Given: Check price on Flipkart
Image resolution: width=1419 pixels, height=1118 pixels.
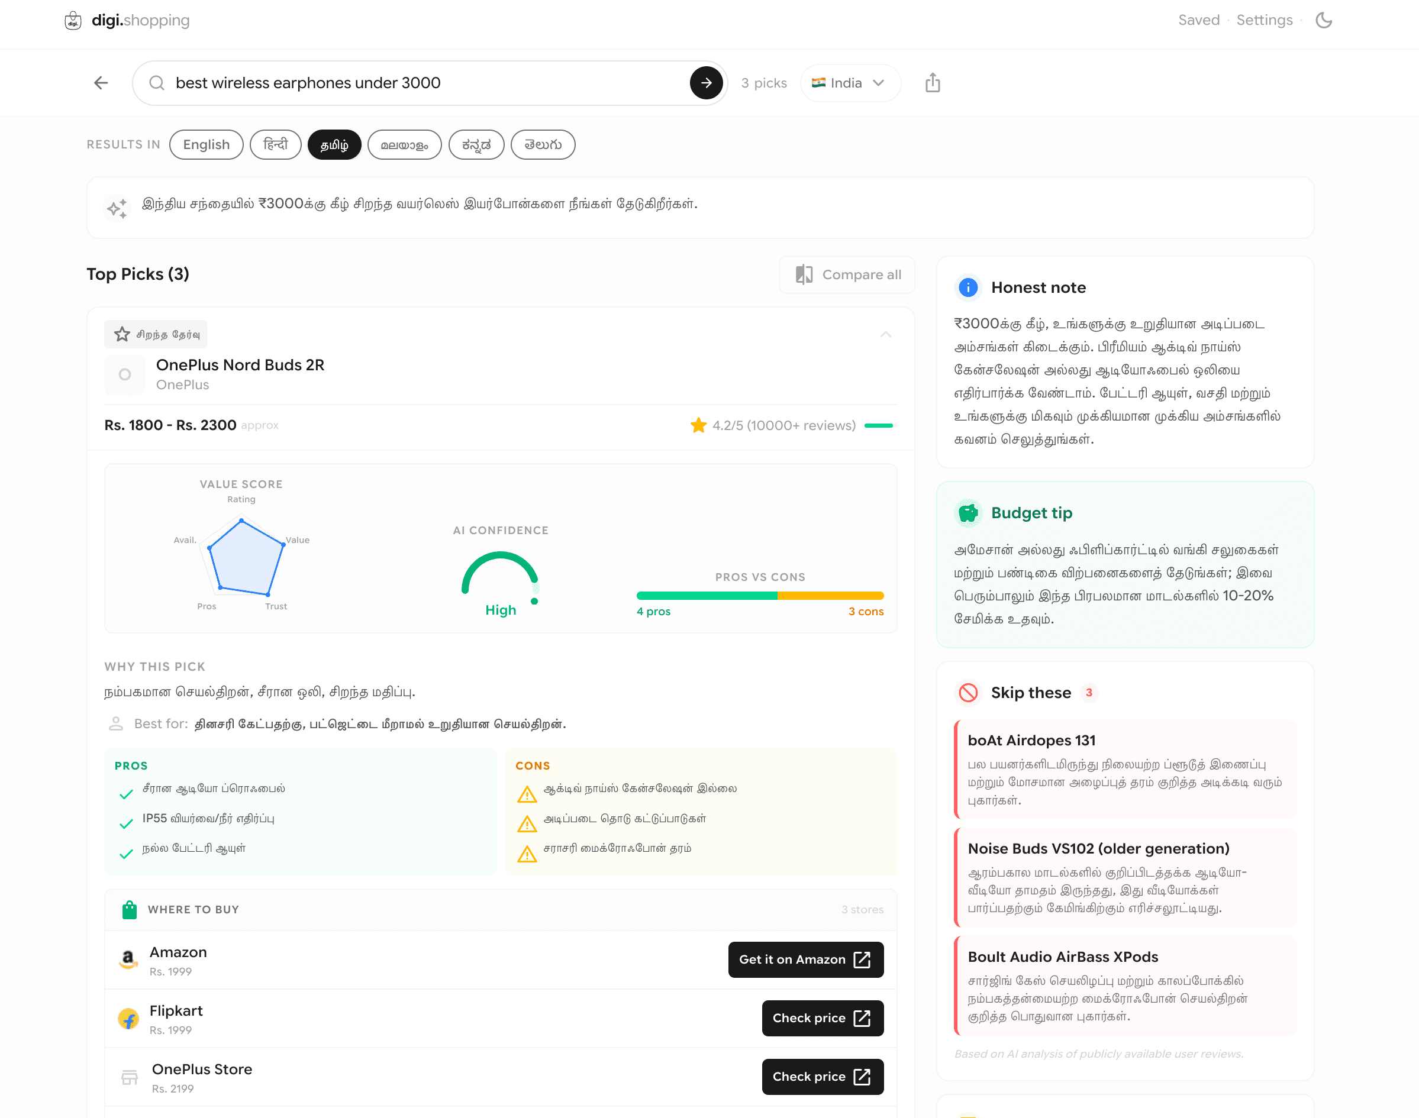Looking at the screenshot, I should [823, 1018].
